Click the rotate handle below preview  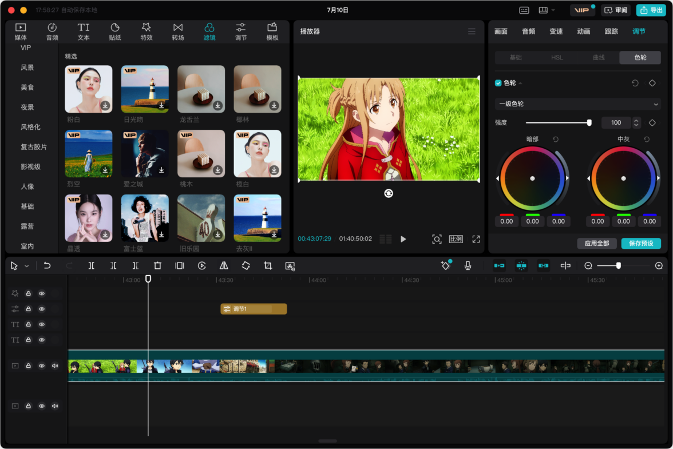pos(389,193)
